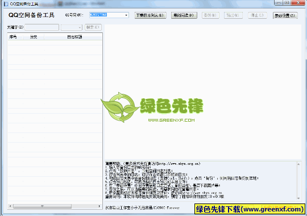Click the list's horizontal scrollbar thumb

tap(42, 206)
